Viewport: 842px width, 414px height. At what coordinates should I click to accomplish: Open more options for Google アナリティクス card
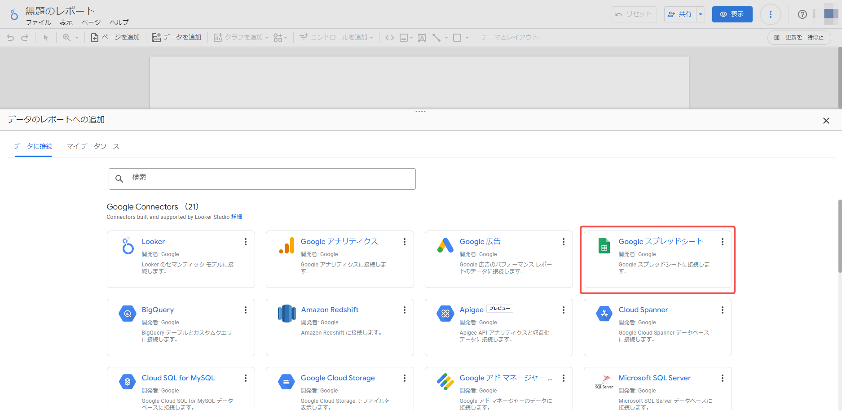405,242
